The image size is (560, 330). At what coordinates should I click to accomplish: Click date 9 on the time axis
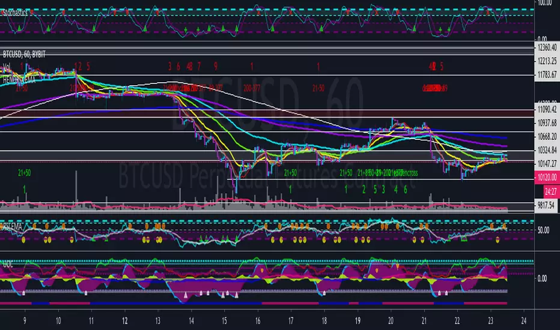[x=25, y=321]
